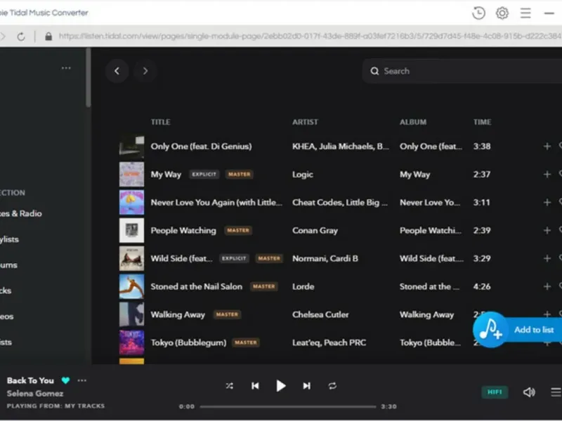Open artist link Normani, Cardi B
This screenshot has height=421, width=562.
[325, 258]
